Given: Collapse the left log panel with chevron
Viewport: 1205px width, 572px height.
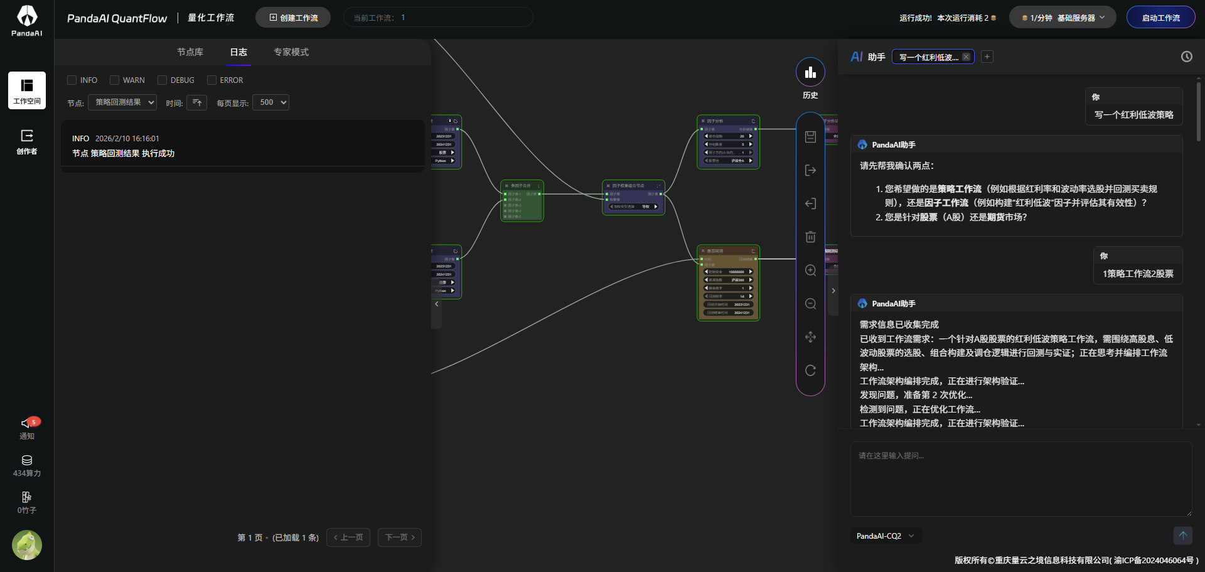Looking at the screenshot, I should tap(437, 304).
